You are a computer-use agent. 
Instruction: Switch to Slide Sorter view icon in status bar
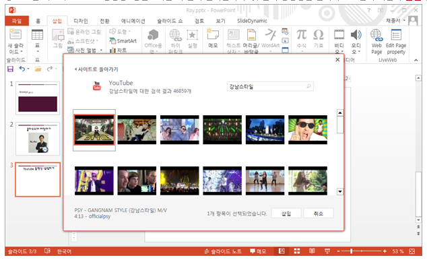pos(297,251)
